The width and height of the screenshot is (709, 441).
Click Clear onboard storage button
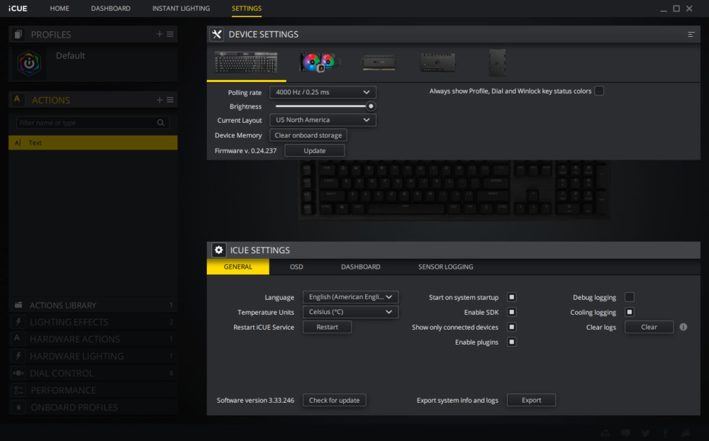pos(308,135)
